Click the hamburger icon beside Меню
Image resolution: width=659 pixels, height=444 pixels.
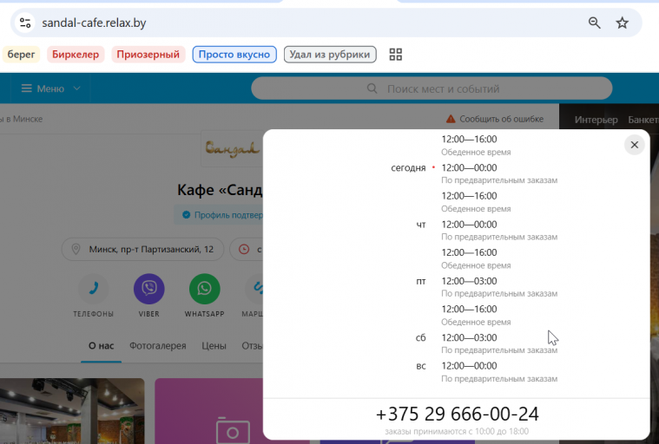tap(26, 88)
